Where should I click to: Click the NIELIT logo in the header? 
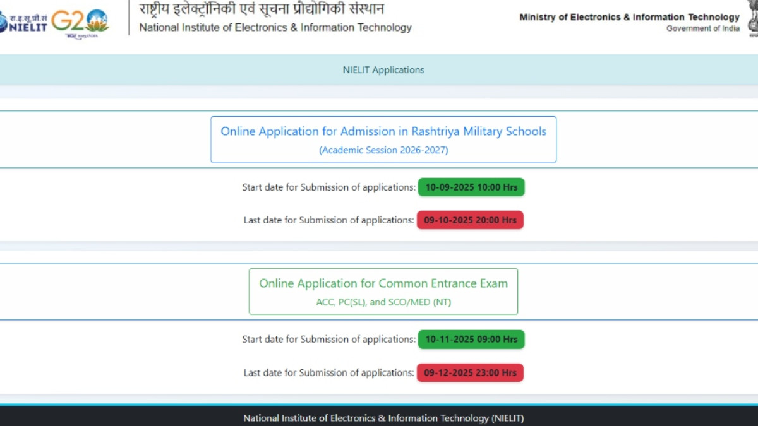pos(24,21)
